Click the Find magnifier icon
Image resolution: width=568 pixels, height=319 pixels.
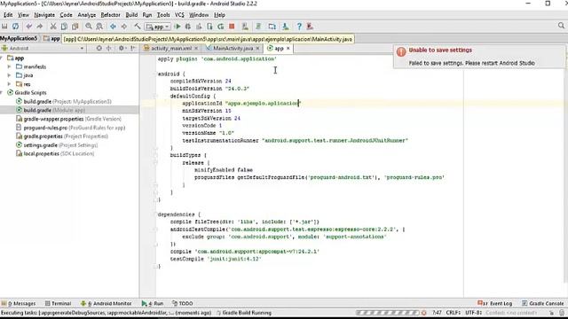pos(89,27)
